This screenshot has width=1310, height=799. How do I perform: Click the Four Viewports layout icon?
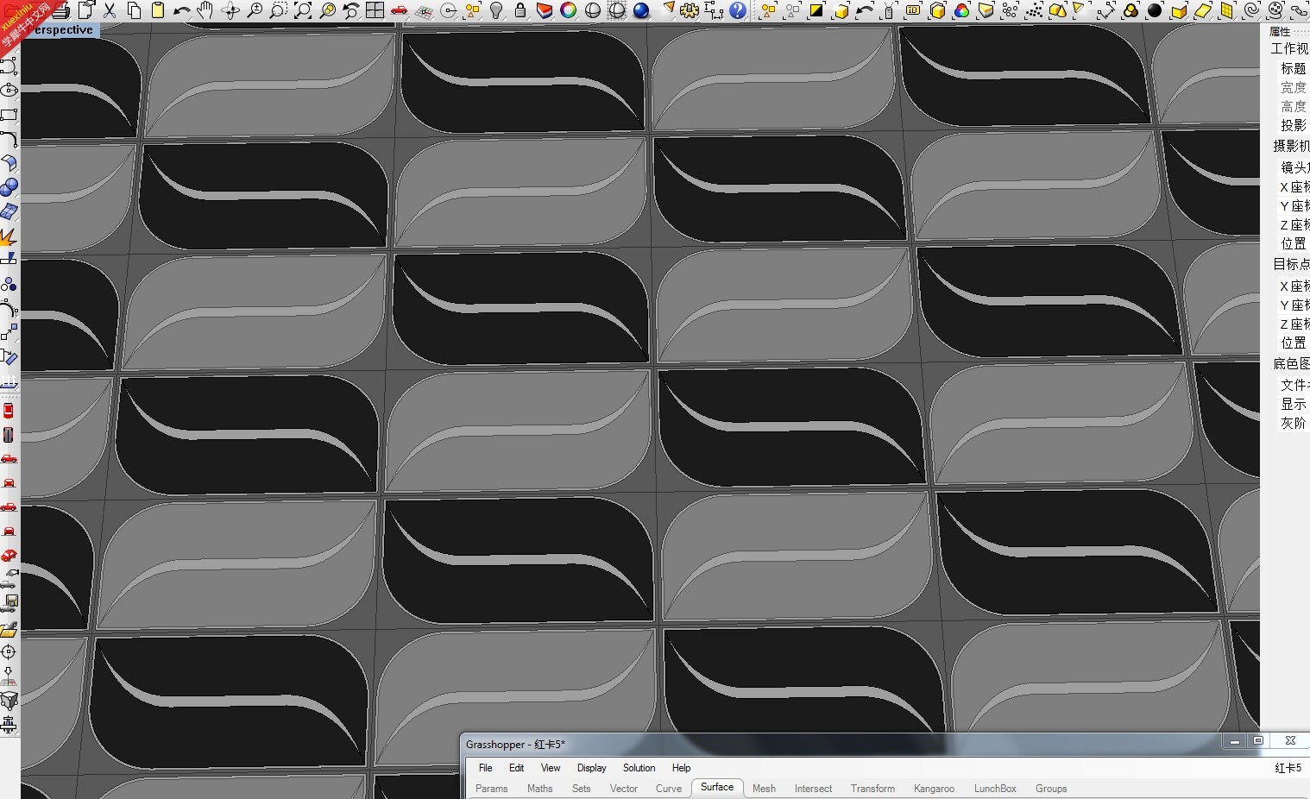(375, 10)
